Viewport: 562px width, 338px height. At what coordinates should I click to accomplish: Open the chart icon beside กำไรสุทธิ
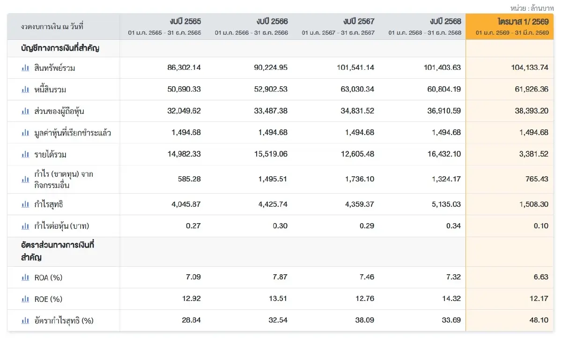(x=25, y=204)
